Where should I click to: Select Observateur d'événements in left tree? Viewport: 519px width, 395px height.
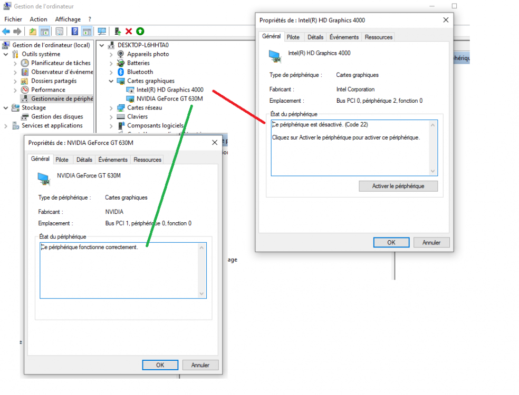click(x=62, y=72)
